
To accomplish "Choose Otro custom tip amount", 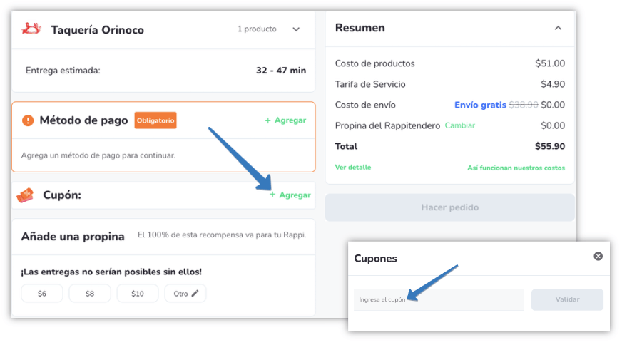I will click(185, 294).
